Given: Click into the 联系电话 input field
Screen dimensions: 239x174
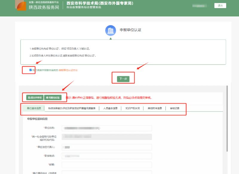Looking at the screenshot, I should coord(107,156).
